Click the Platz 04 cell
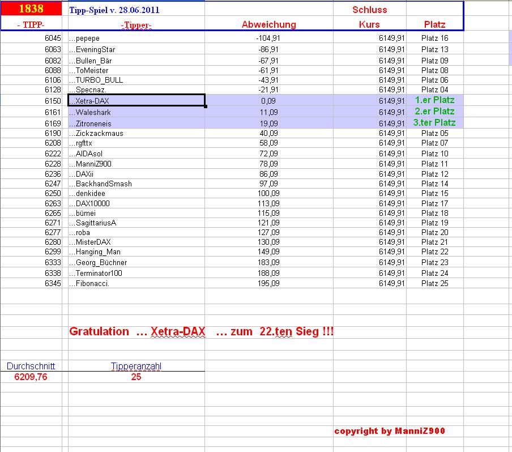 tap(434, 89)
